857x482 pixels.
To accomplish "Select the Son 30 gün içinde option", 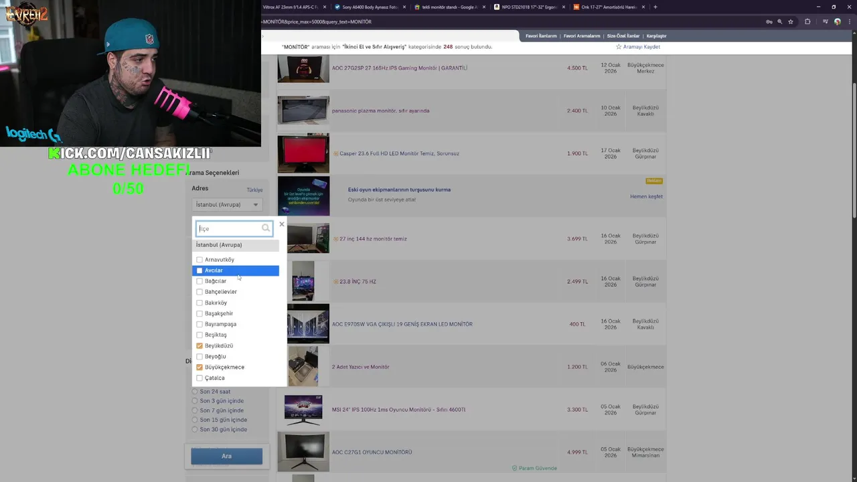I will pos(195,429).
